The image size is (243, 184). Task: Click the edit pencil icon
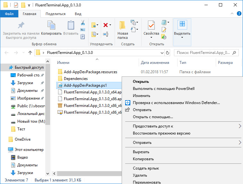pyautogui.click(x=164, y=30)
